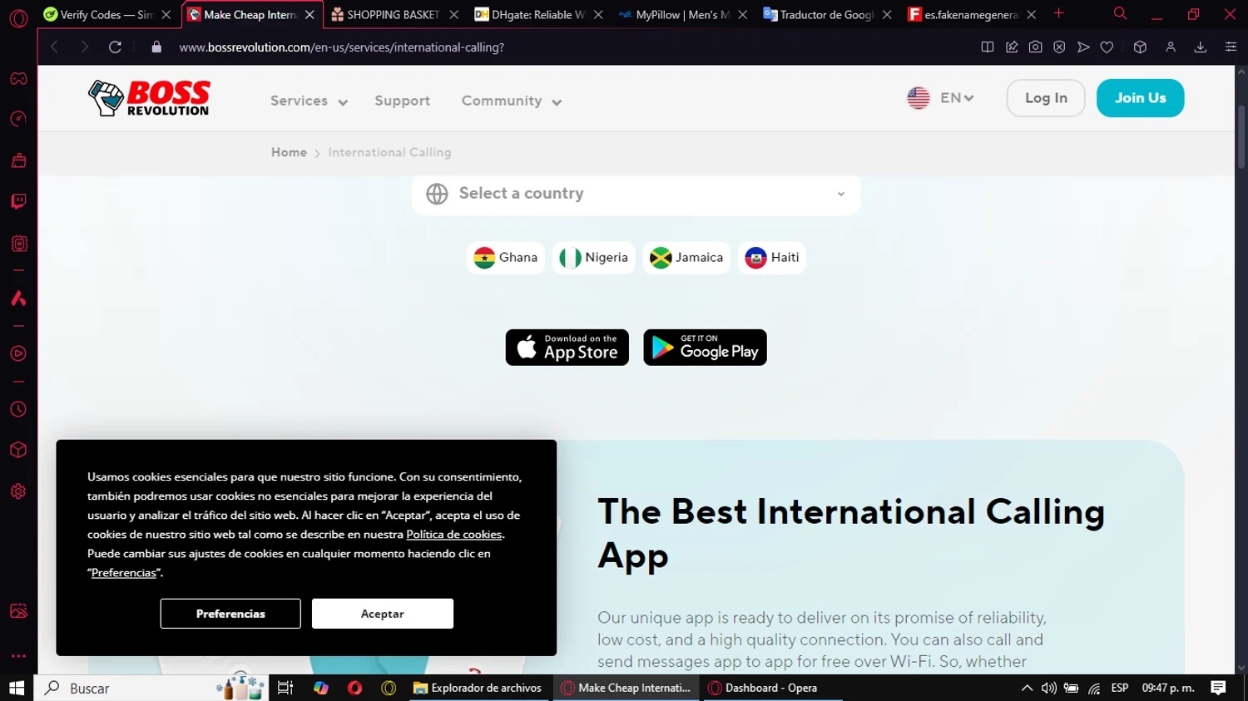The height and width of the screenshot is (701, 1248).
Task: Open cookie Preferencias button
Action: tap(230, 614)
